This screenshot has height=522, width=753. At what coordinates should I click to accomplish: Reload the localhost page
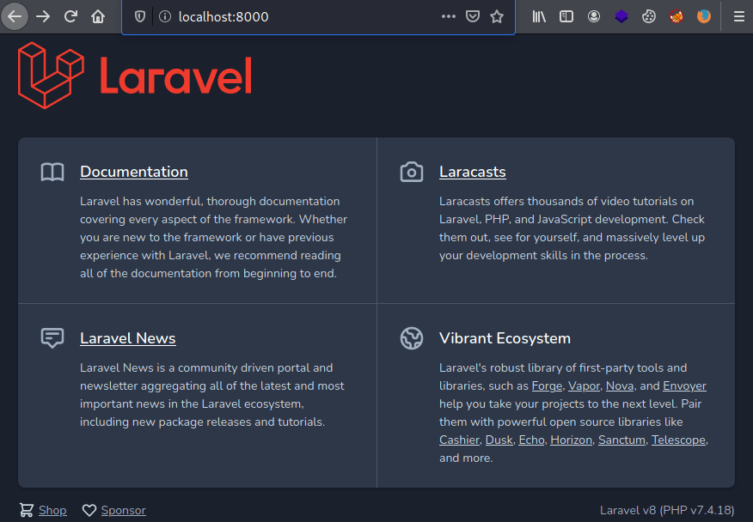point(70,17)
